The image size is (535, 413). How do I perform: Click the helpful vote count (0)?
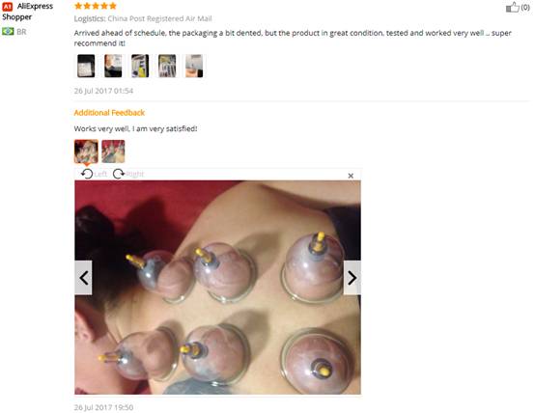point(525,7)
